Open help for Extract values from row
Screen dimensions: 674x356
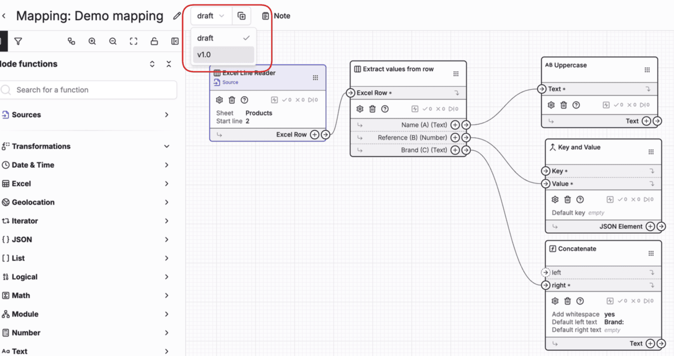tap(385, 109)
